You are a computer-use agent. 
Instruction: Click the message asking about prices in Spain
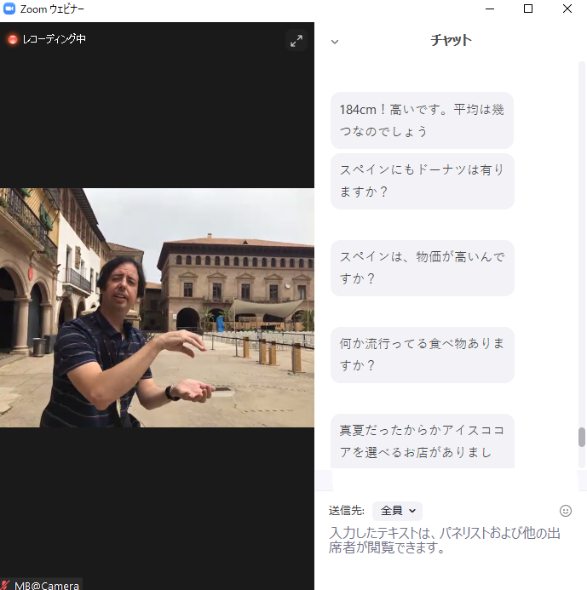point(422,267)
